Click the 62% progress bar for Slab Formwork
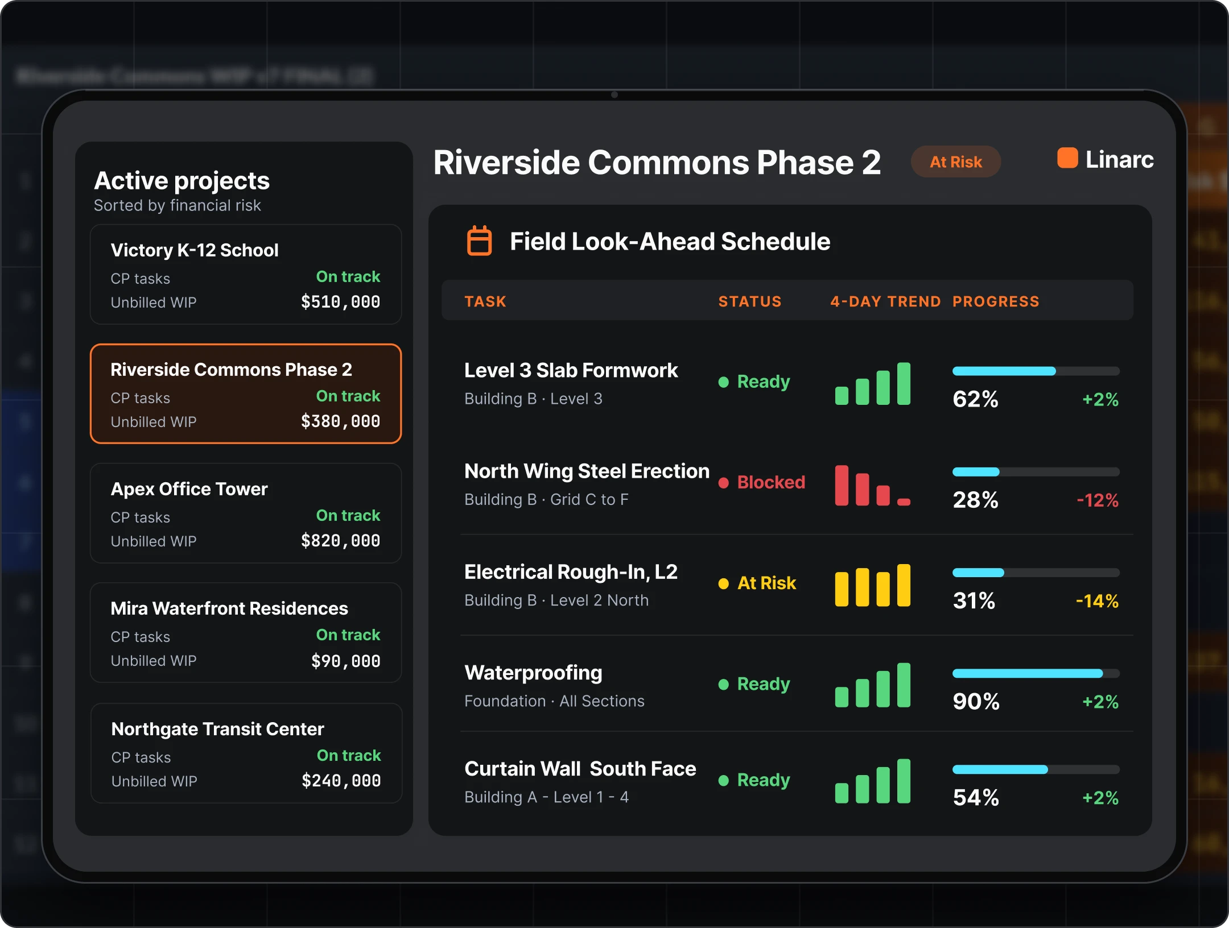The image size is (1229, 928). pyautogui.click(x=1036, y=371)
